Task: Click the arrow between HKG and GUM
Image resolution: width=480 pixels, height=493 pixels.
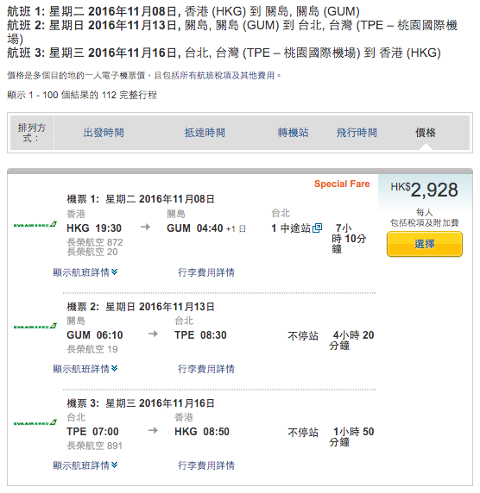Action: (x=145, y=227)
